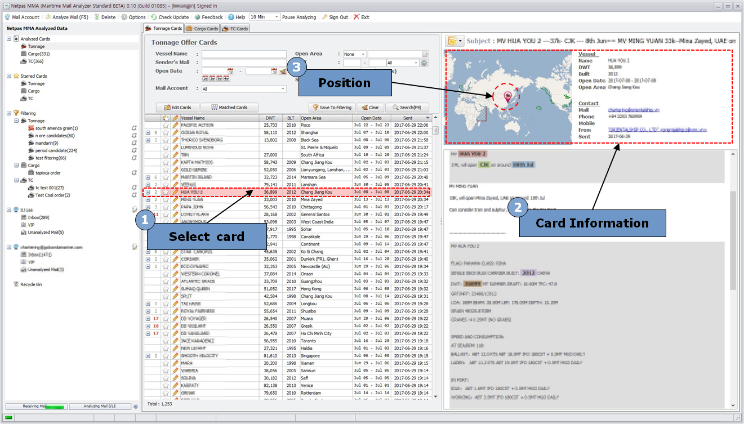Image resolution: width=744 pixels, height=424 pixels.
Task: Click the Check Update toolbar icon
Action: [154, 17]
